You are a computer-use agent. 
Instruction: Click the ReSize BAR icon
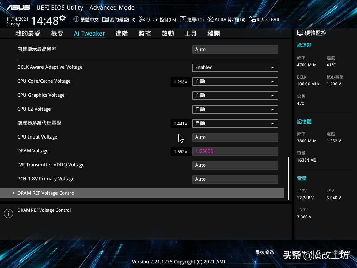[252, 20]
